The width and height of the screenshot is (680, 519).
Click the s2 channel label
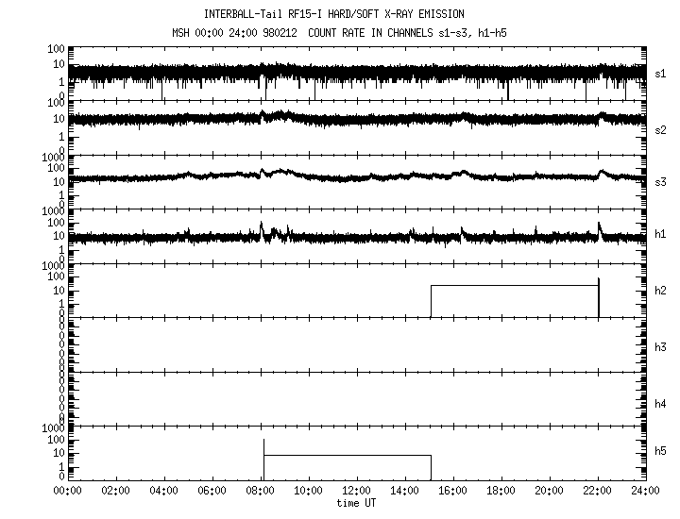[660, 130]
